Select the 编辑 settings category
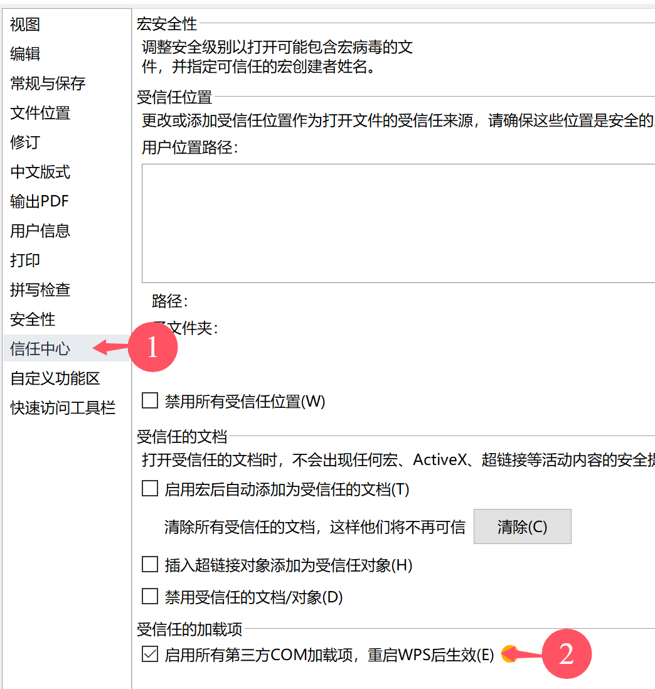The image size is (655, 689). tap(24, 54)
